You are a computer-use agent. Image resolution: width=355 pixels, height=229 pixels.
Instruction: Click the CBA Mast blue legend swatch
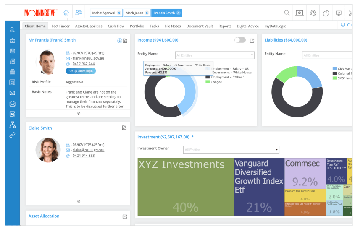coord(334,68)
